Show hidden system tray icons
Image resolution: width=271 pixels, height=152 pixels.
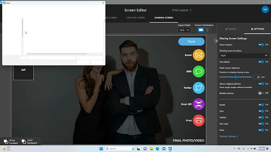pos(234,149)
